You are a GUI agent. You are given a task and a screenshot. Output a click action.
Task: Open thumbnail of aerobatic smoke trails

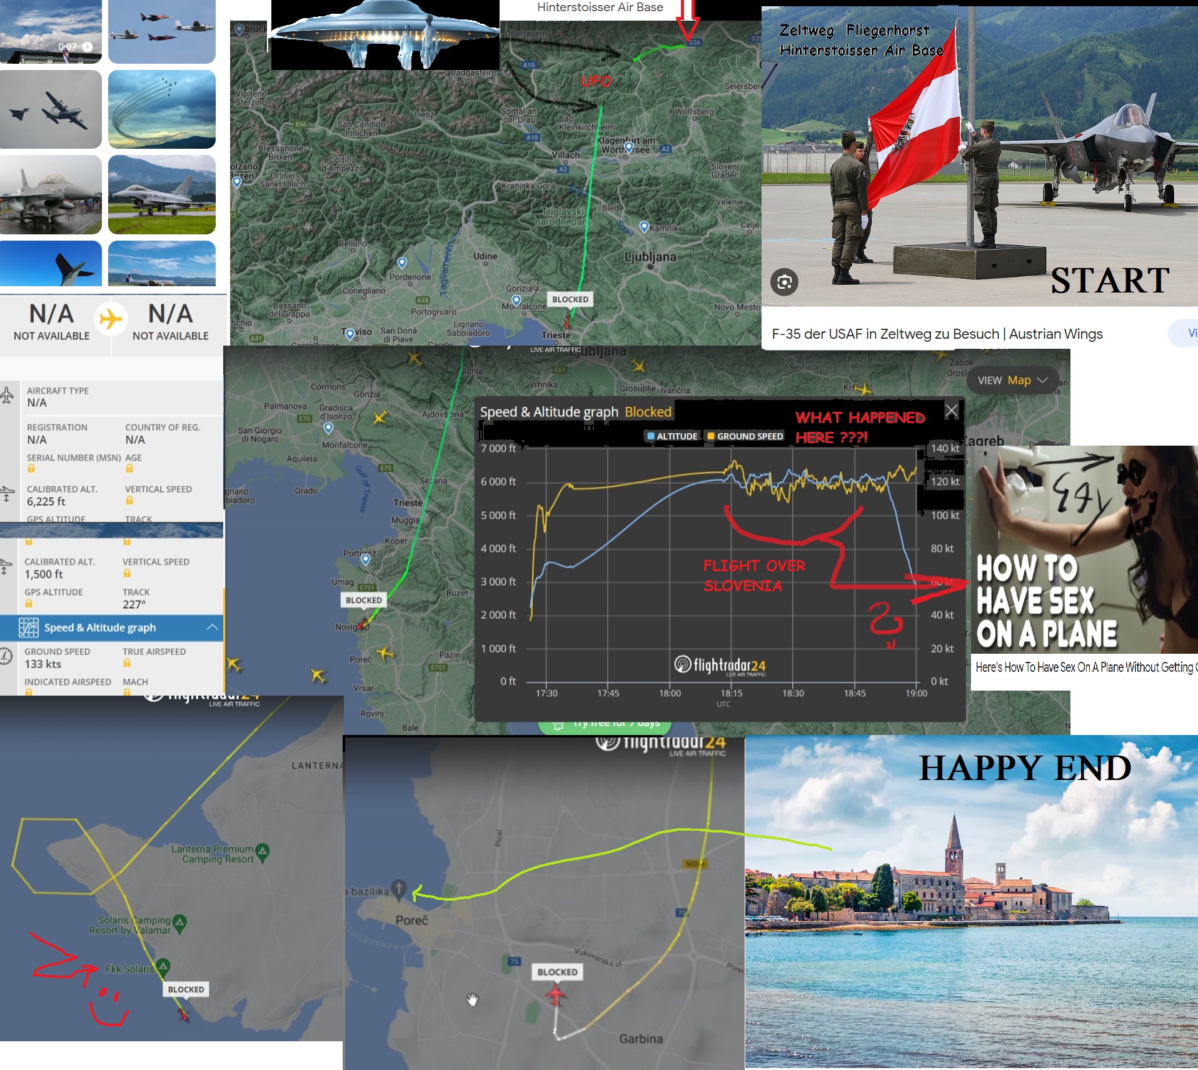(162, 109)
